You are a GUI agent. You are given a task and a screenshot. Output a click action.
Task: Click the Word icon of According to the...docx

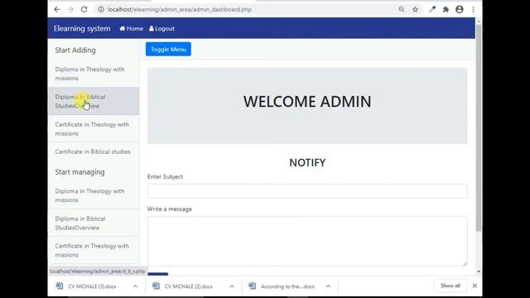(252, 286)
